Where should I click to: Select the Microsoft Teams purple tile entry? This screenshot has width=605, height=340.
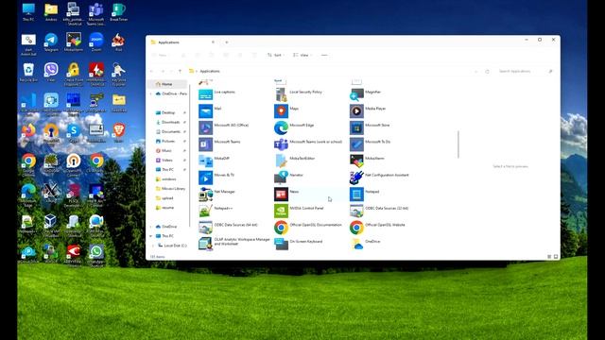click(219, 144)
